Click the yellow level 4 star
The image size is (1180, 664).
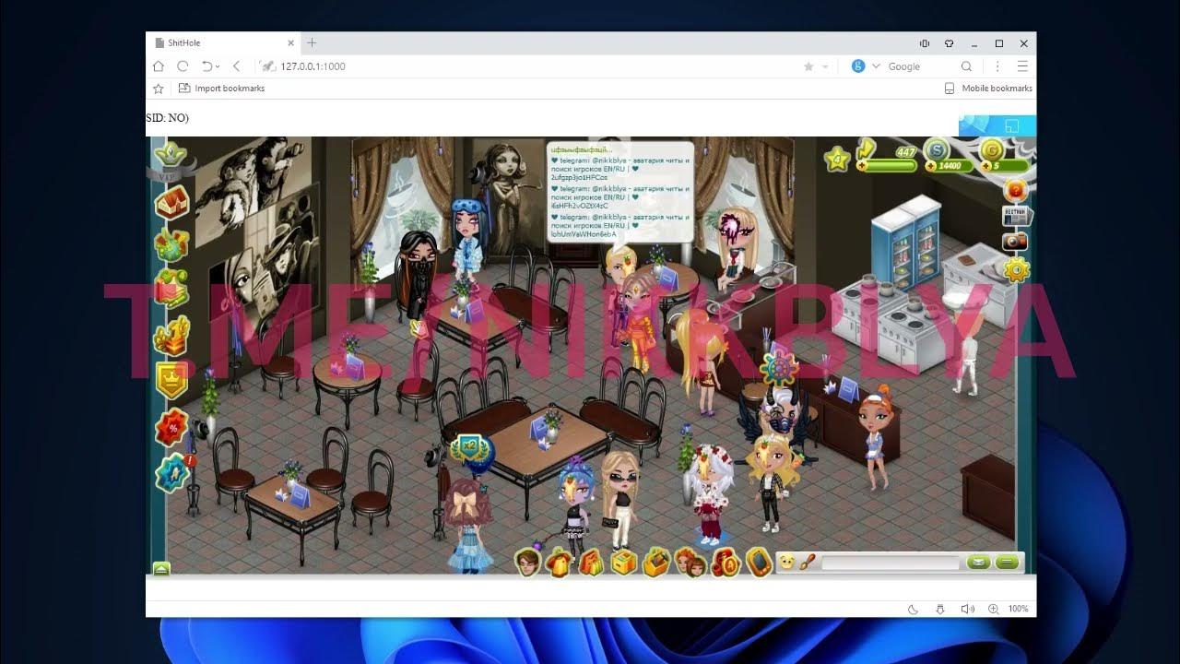[x=838, y=159]
